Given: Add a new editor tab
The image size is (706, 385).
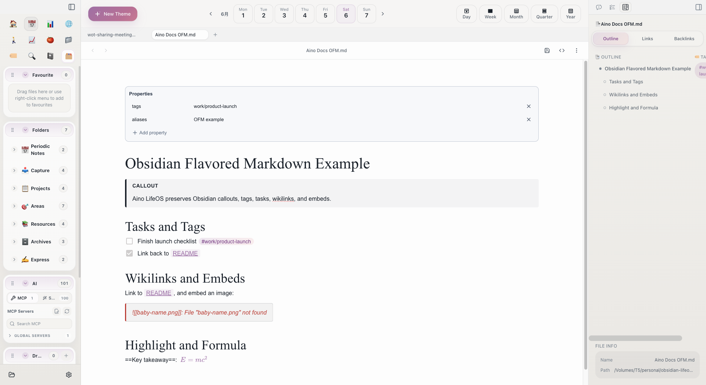Looking at the screenshot, I should click(215, 34).
